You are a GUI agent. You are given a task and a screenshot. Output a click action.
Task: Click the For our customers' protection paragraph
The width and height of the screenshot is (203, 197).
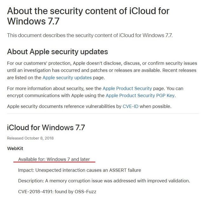click(102, 70)
